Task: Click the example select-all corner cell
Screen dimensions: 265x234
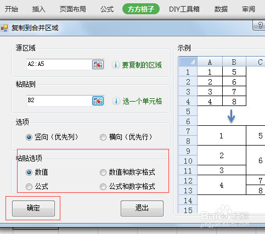Action: [188, 62]
